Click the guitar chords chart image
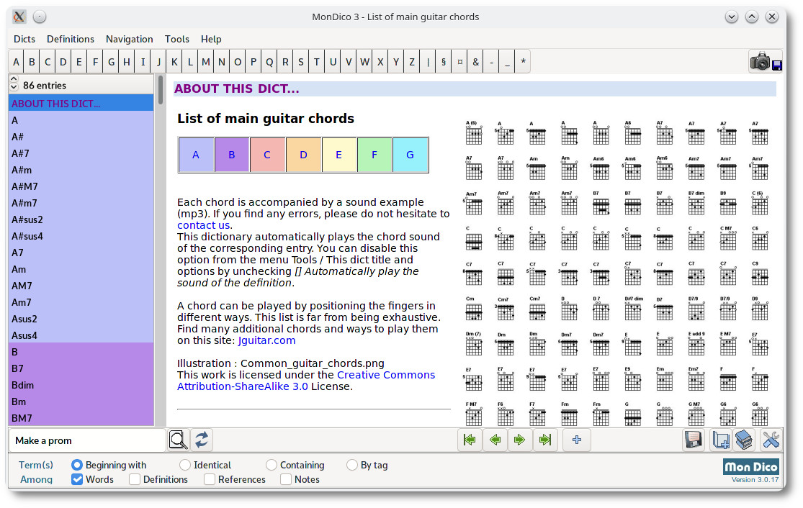Screen dimensions: 803x508 pos(616,272)
